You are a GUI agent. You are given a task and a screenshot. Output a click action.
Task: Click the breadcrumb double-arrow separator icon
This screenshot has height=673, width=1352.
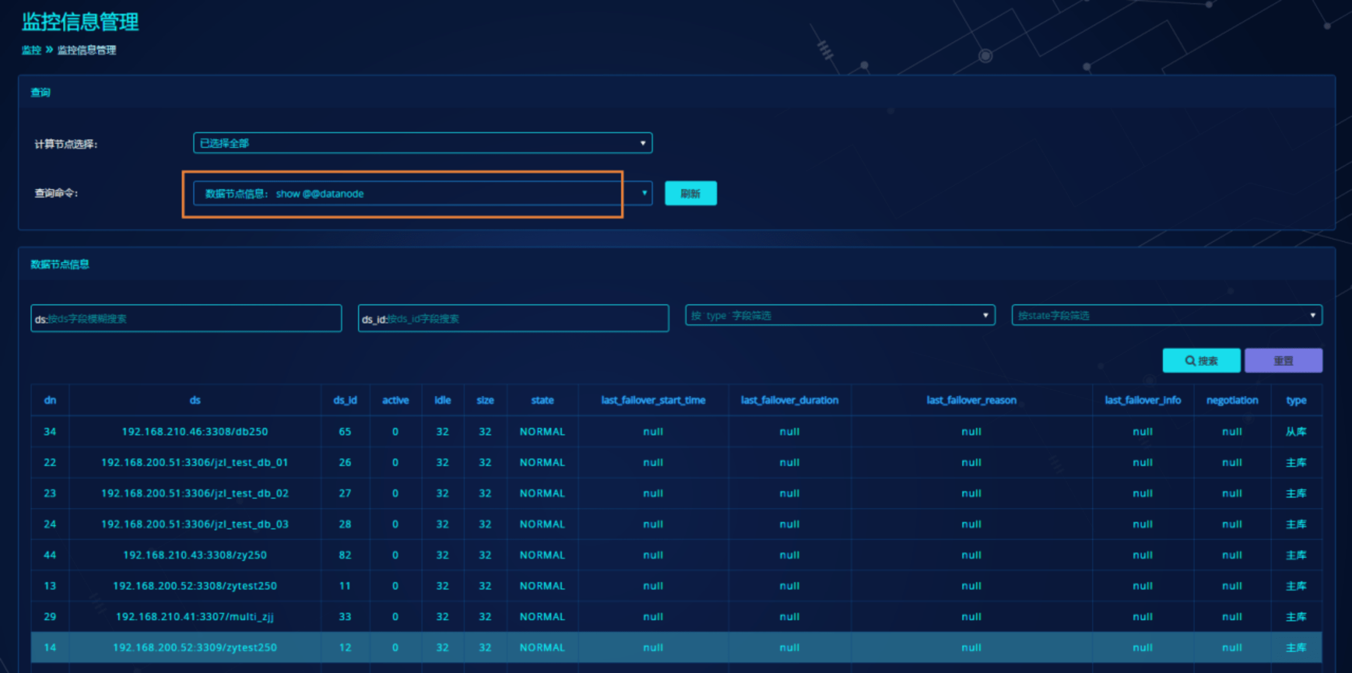tap(49, 50)
